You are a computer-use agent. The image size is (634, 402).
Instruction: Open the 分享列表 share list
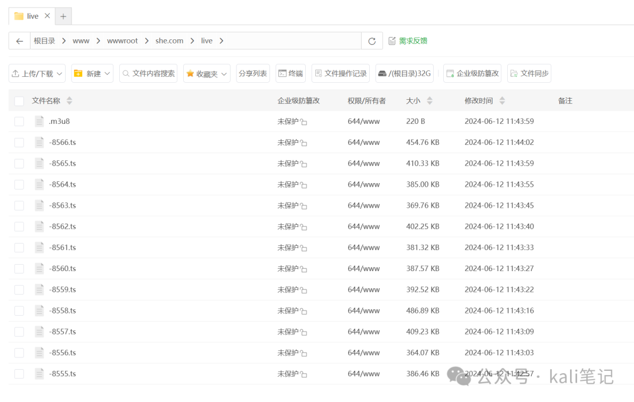(x=252, y=73)
